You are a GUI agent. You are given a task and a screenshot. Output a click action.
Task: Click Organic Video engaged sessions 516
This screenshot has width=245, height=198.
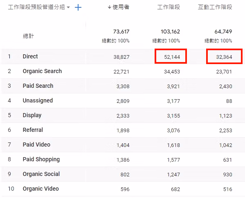point(227,189)
